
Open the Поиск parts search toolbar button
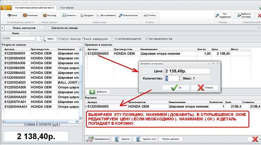click(x=12, y=15)
